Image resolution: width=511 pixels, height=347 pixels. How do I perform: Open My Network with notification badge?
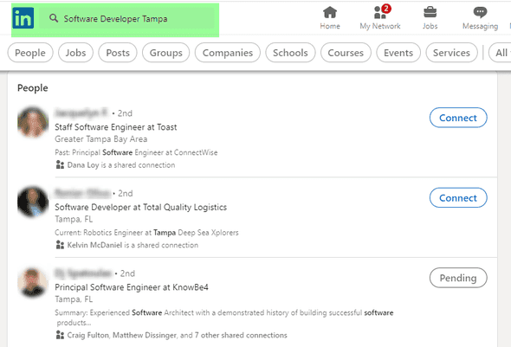380,17
